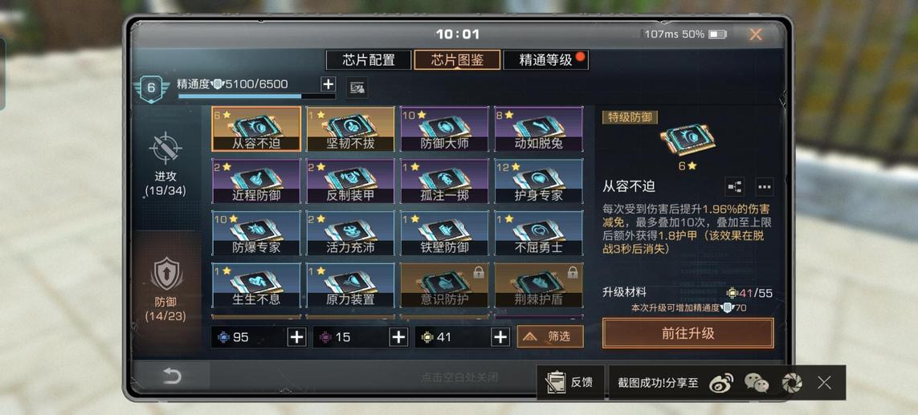Switch to the 精通等级 tab

tap(545, 59)
